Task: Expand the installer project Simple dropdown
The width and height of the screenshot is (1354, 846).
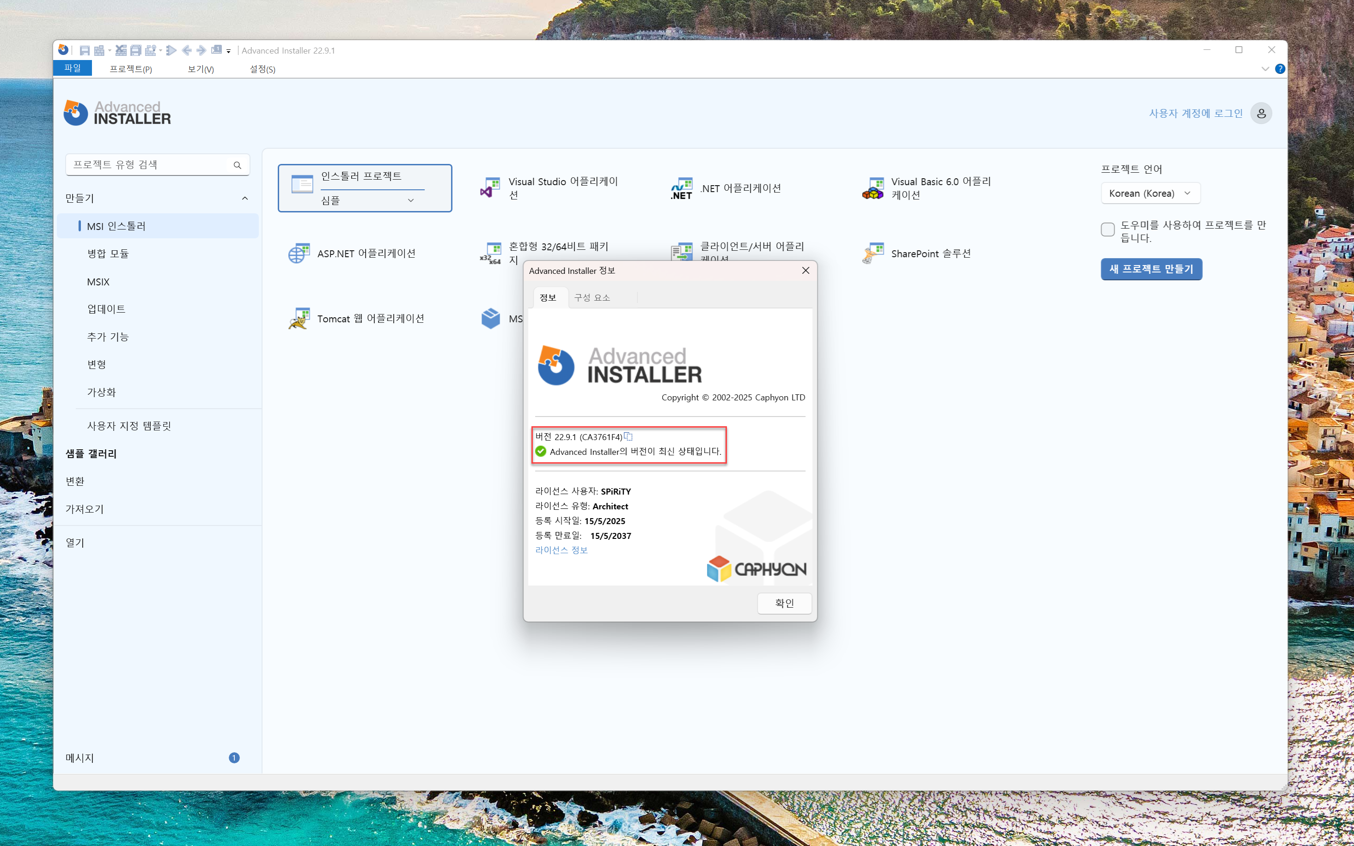Action: click(410, 200)
